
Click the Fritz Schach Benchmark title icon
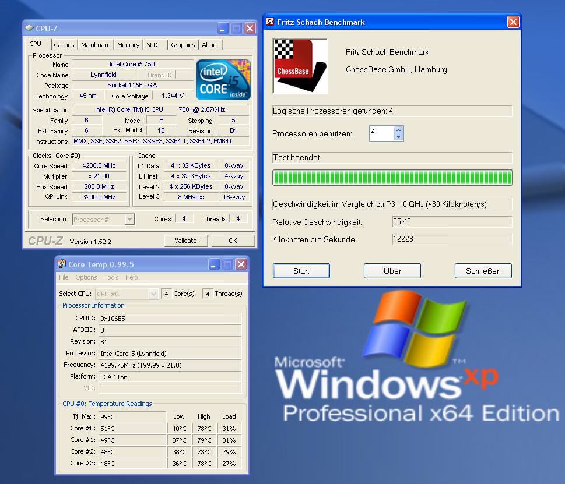click(270, 22)
